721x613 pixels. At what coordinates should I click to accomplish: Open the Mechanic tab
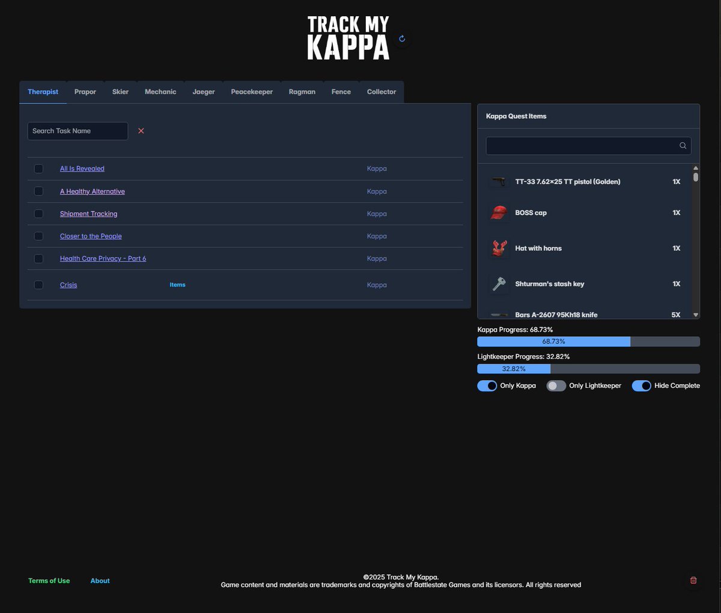point(160,92)
